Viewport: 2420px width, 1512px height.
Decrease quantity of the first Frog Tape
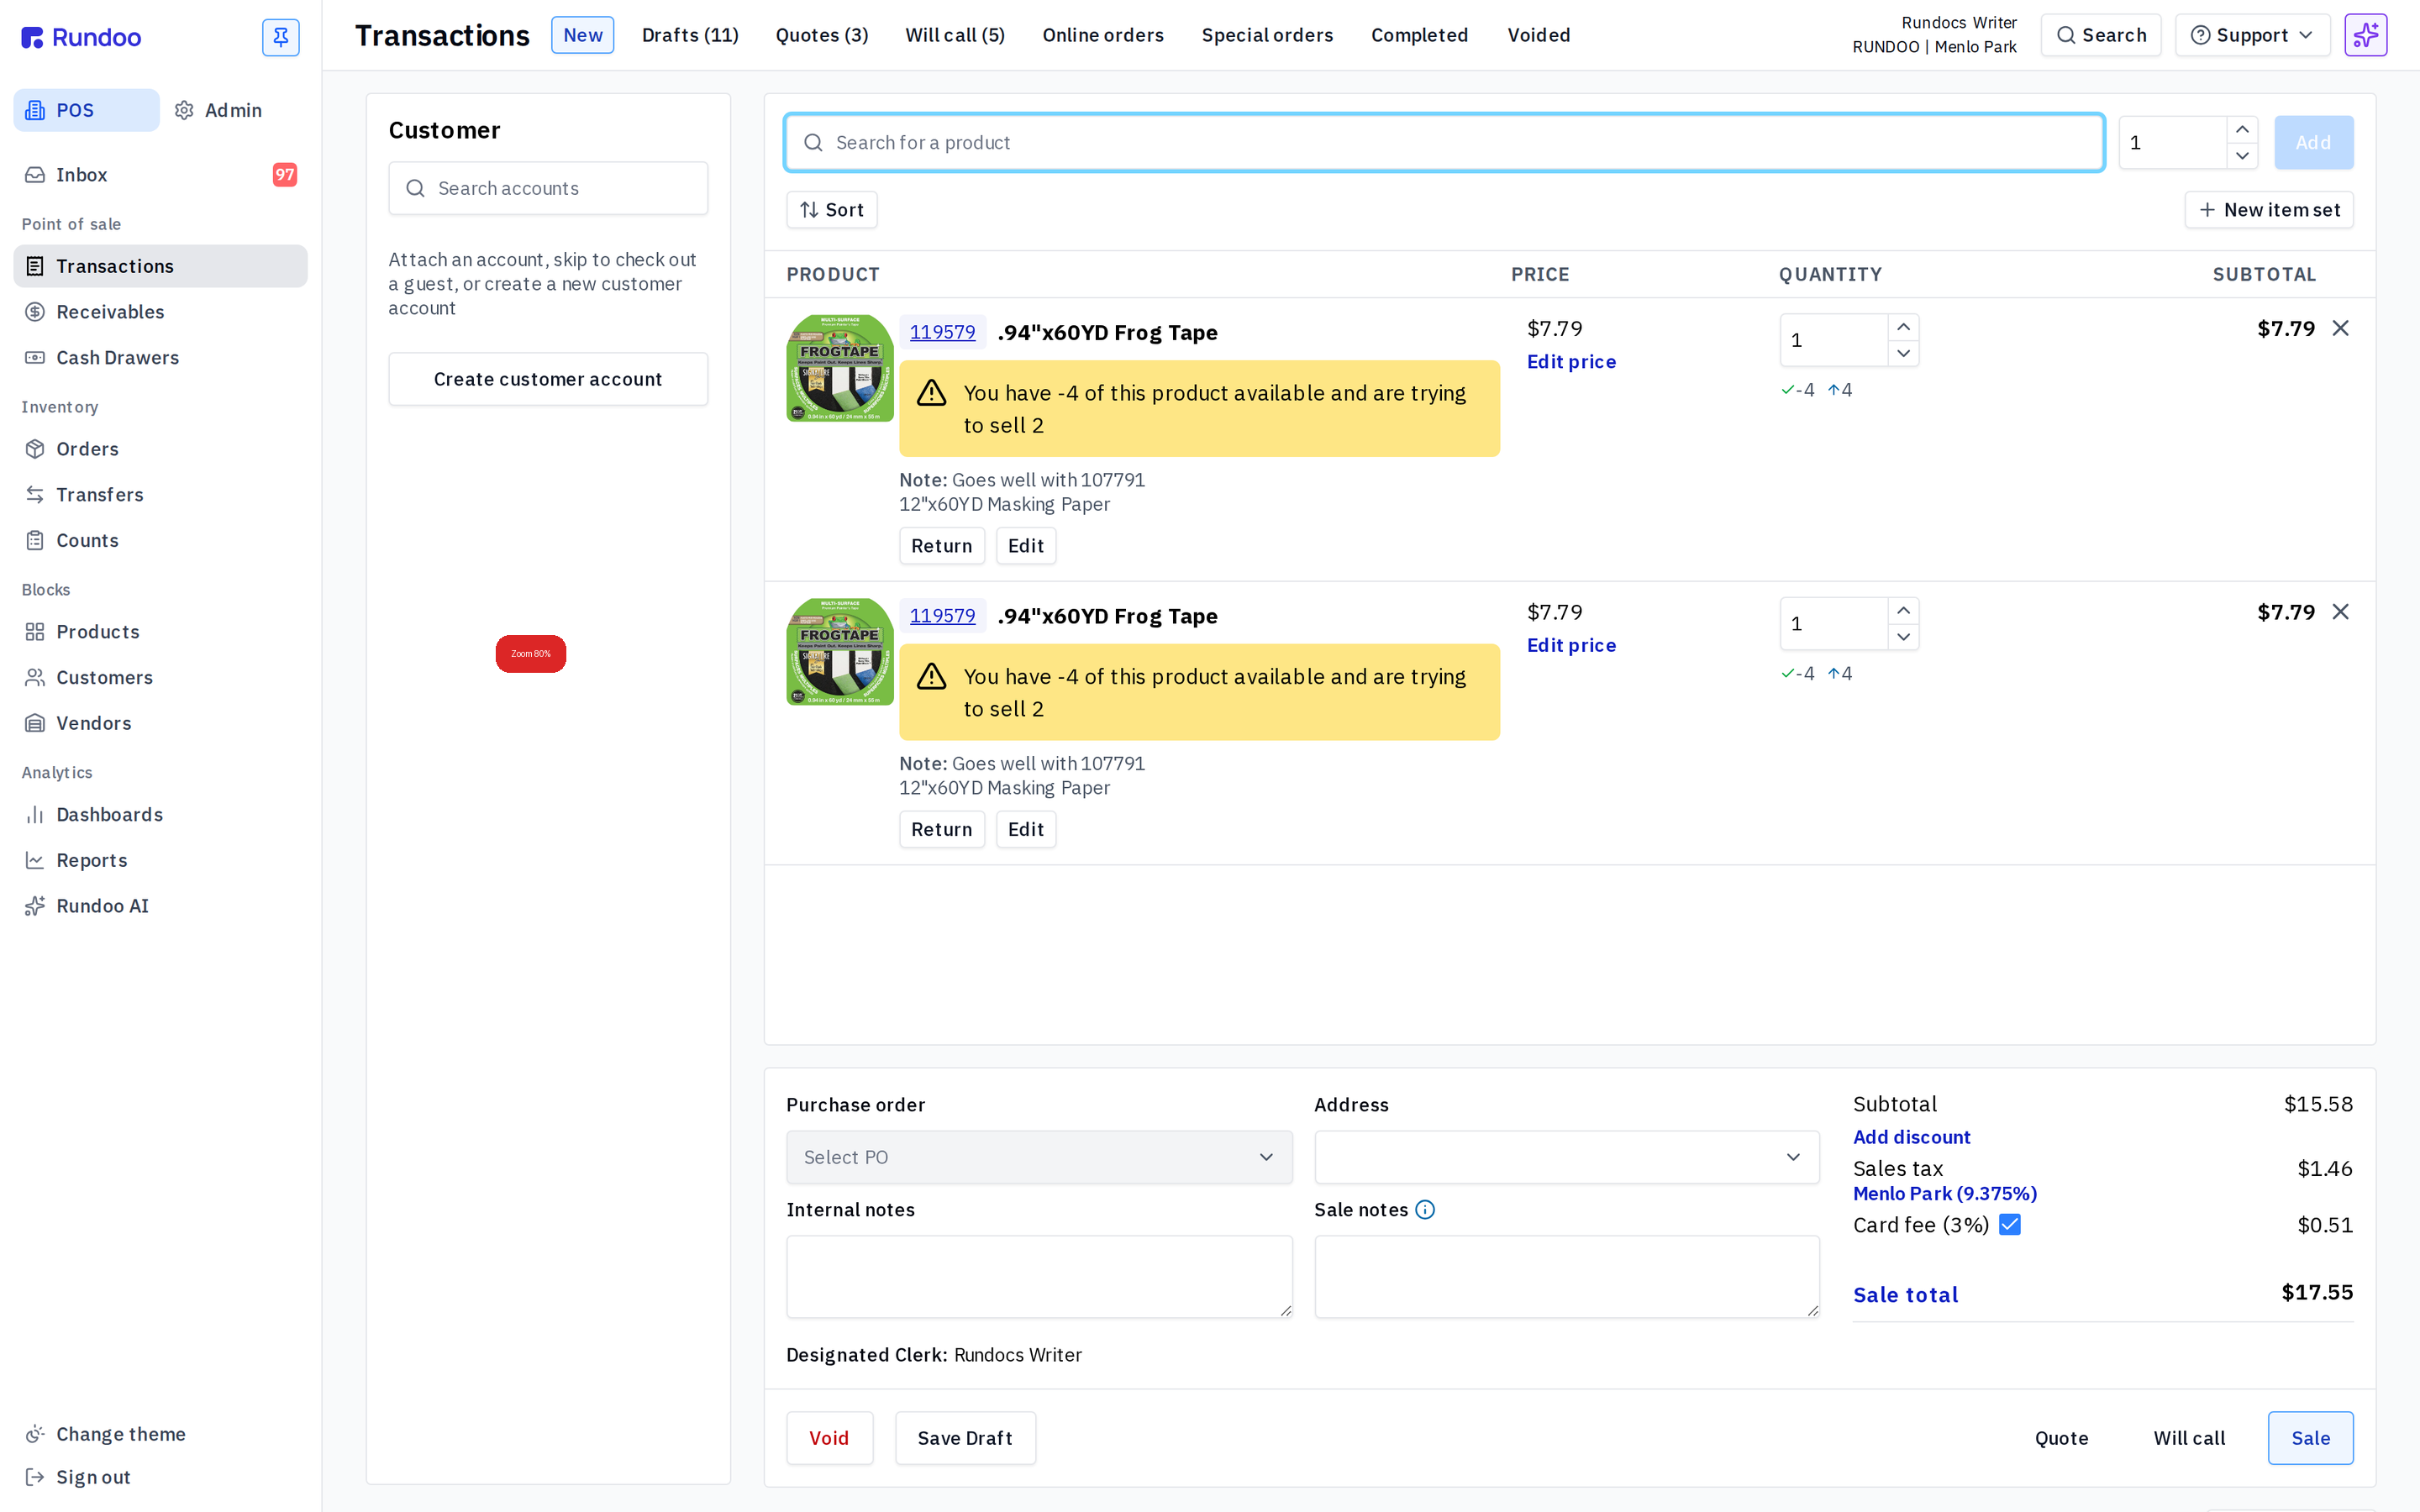coord(1903,353)
